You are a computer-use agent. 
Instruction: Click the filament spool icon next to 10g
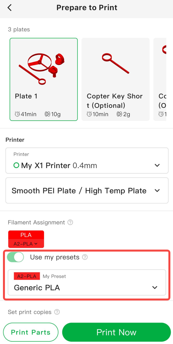[47, 114]
